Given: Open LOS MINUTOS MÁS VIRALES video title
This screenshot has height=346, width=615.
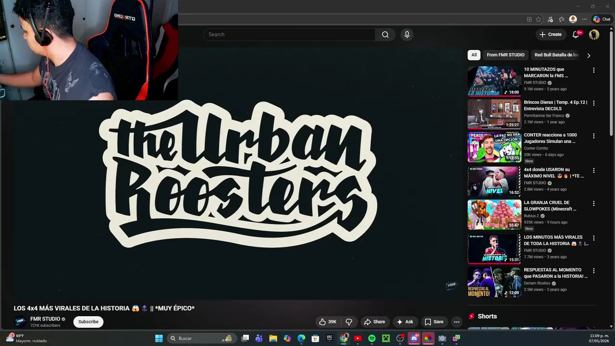Looking at the screenshot, I should click(556, 240).
